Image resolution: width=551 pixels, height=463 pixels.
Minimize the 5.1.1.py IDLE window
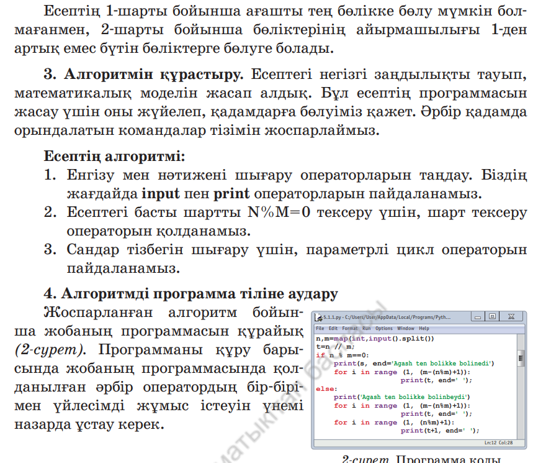click(x=478, y=317)
